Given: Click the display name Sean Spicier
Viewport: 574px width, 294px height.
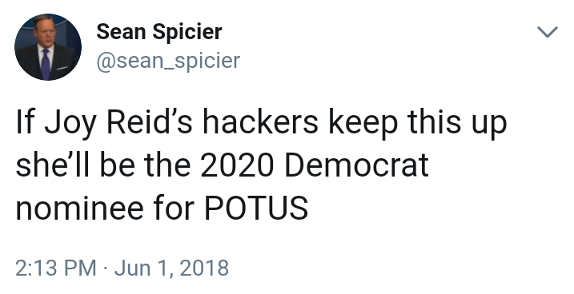Looking at the screenshot, I should click(159, 32).
